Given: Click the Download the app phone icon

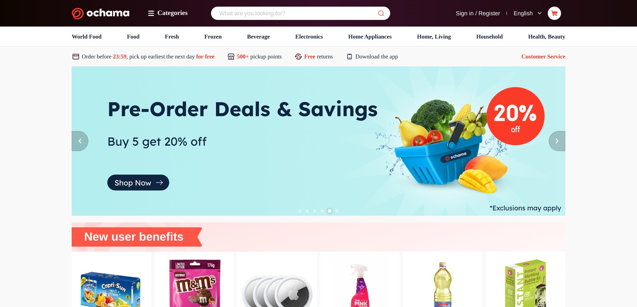Looking at the screenshot, I should coord(349,57).
